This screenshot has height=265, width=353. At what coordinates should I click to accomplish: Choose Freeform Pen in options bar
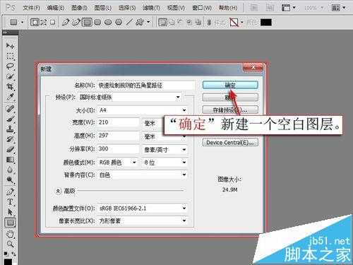(76, 23)
